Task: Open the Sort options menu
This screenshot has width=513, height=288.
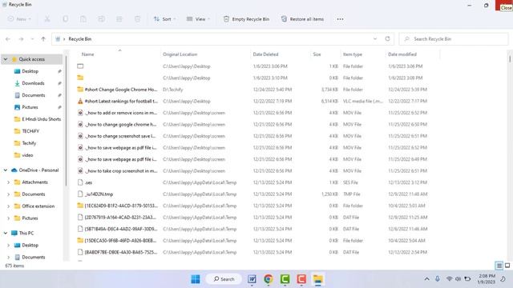Action: [x=164, y=19]
